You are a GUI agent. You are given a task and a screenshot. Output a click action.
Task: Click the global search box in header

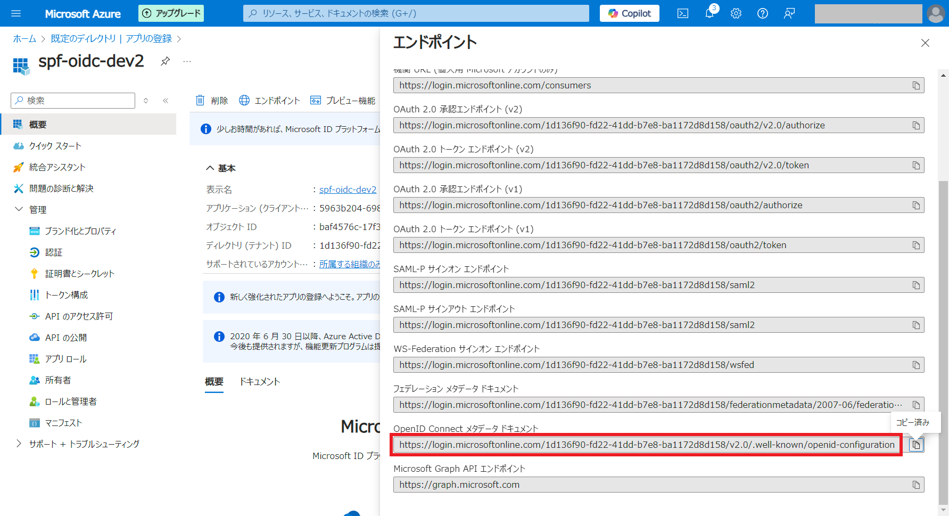[416, 13]
